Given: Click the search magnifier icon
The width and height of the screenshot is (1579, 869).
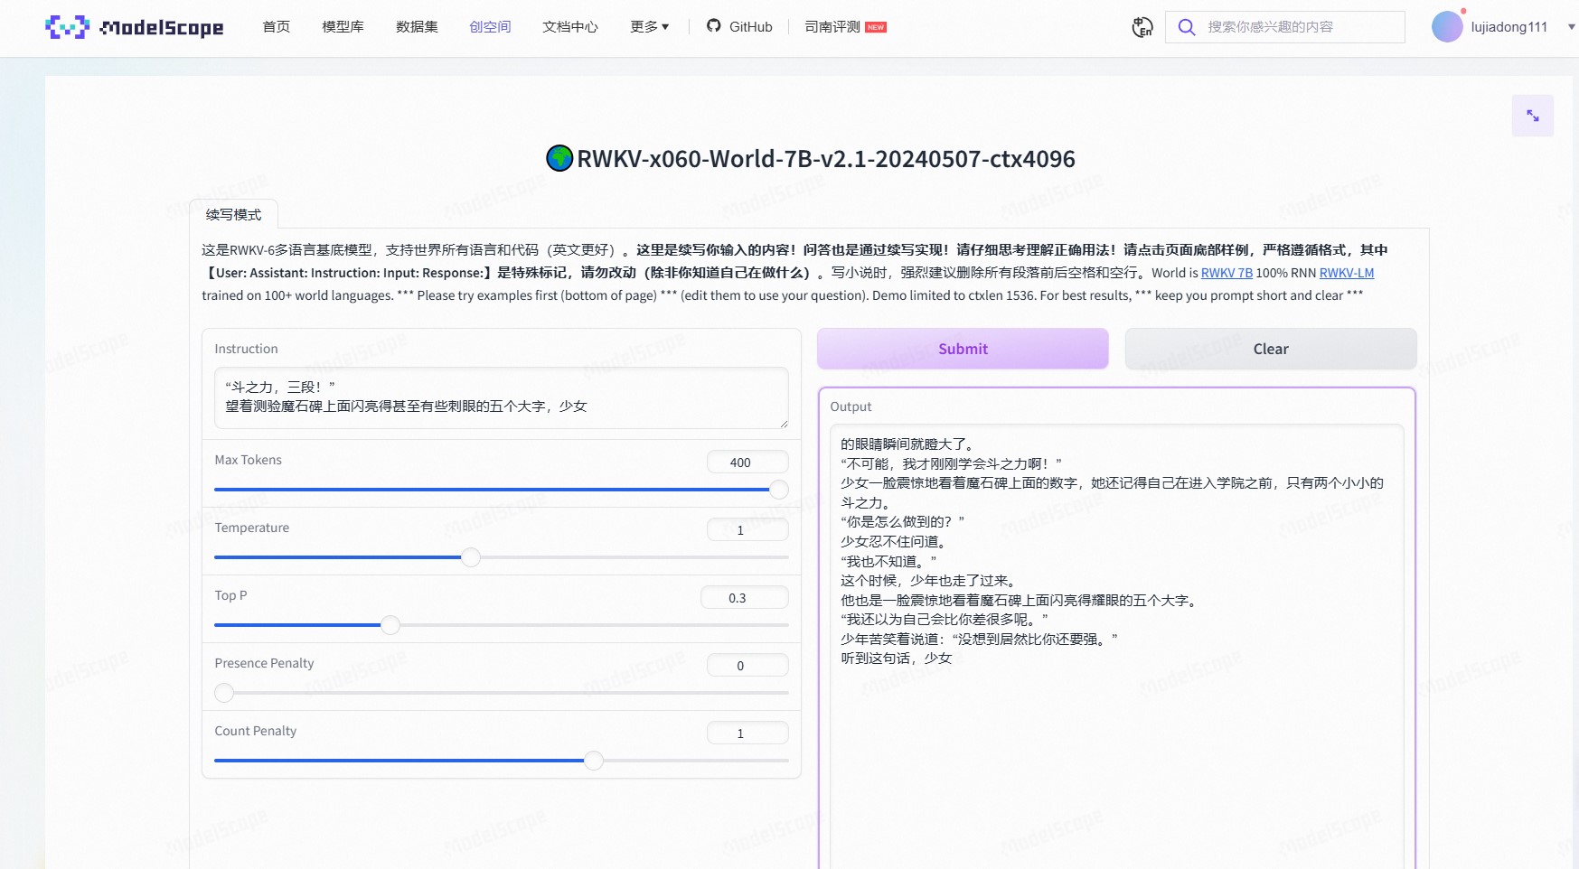Looking at the screenshot, I should pyautogui.click(x=1187, y=27).
